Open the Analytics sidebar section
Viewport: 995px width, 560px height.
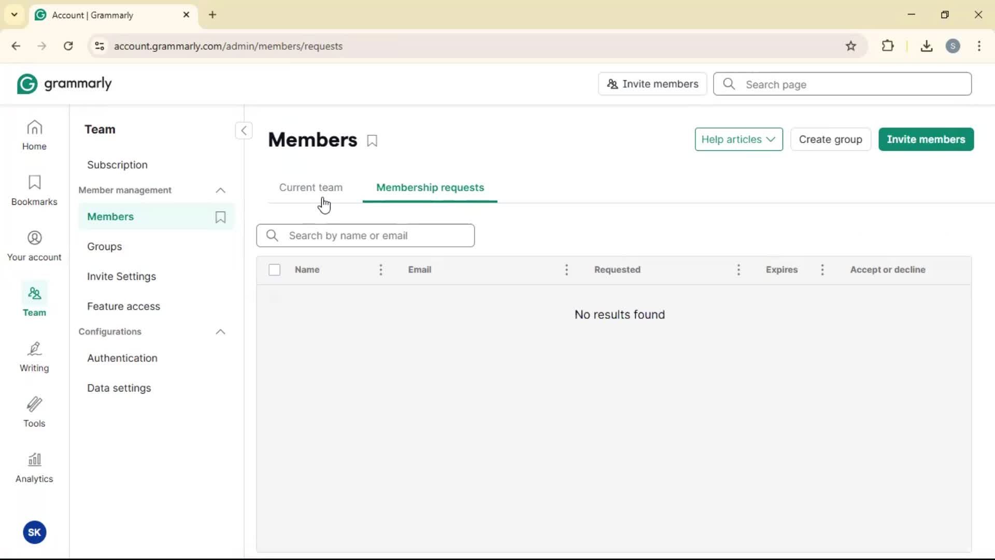(34, 468)
